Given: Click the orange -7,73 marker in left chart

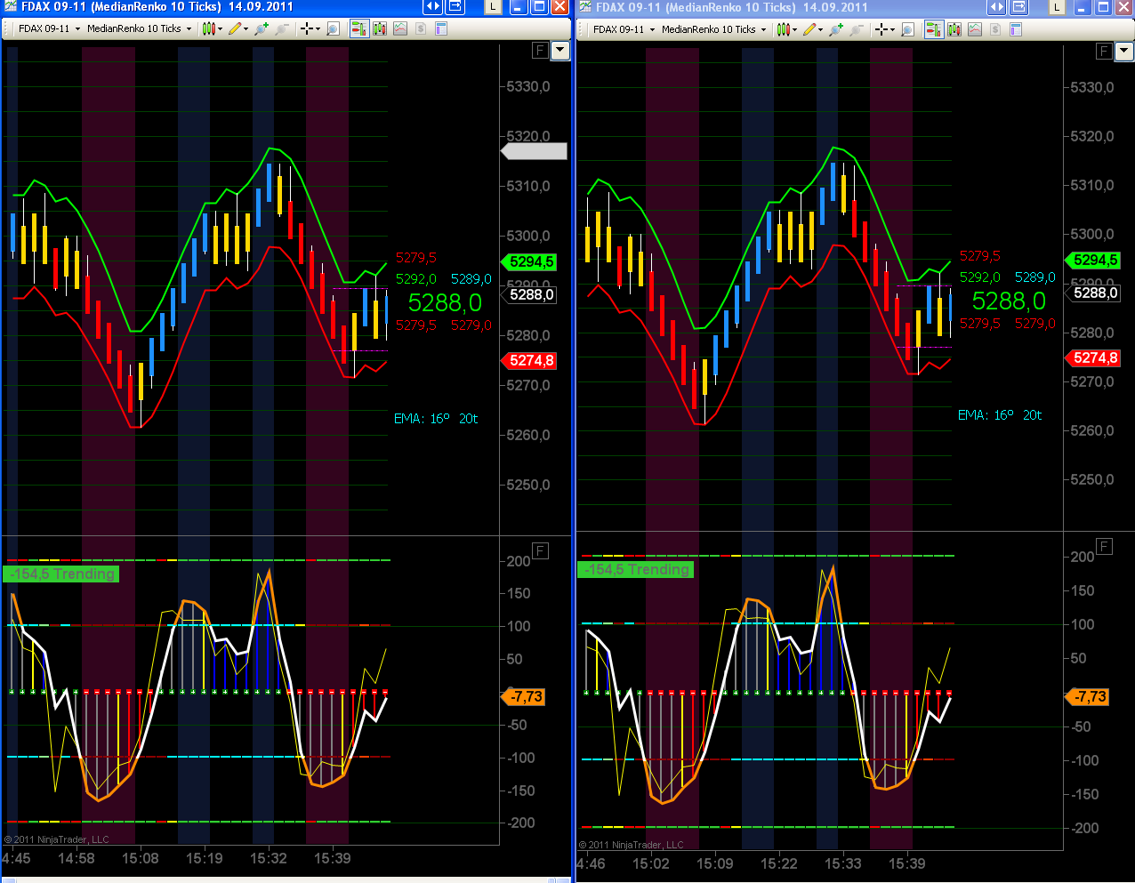Looking at the screenshot, I should coord(524,697).
